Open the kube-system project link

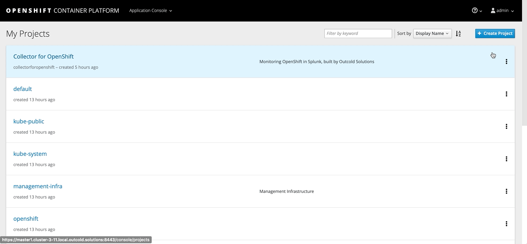click(30, 154)
